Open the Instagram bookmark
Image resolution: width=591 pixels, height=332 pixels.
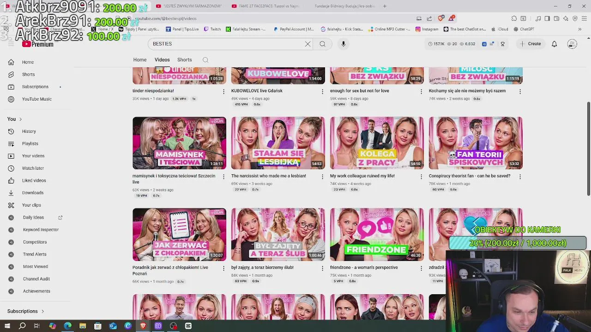(427, 29)
